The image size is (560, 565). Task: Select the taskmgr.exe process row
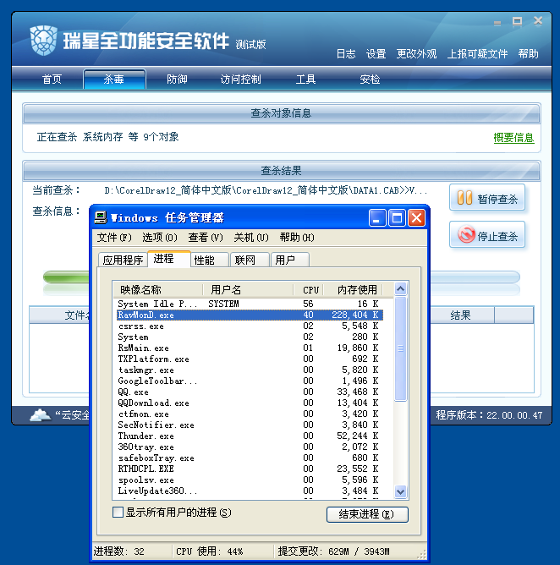pyautogui.click(x=250, y=370)
